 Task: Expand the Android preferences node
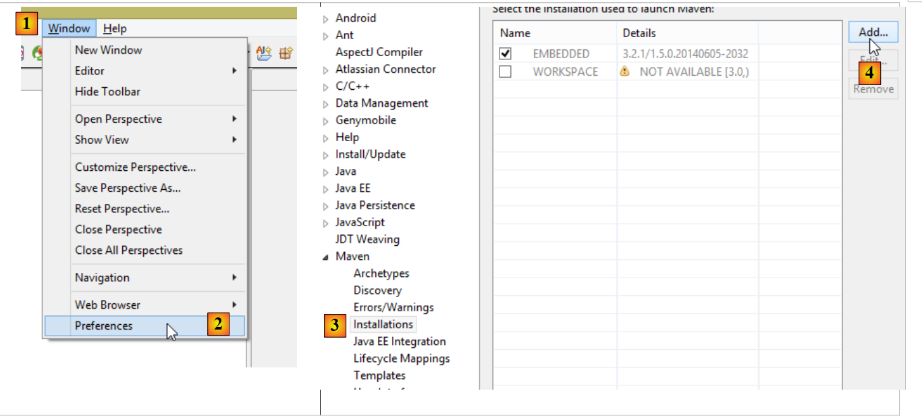tap(325, 19)
